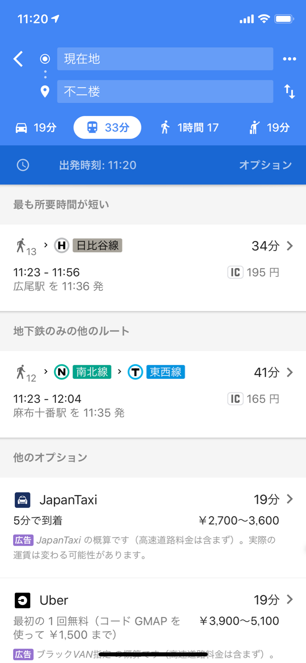Tap the Hibiya line H circle icon
The width and height of the screenshot is (306, 663).
point(62,246)
